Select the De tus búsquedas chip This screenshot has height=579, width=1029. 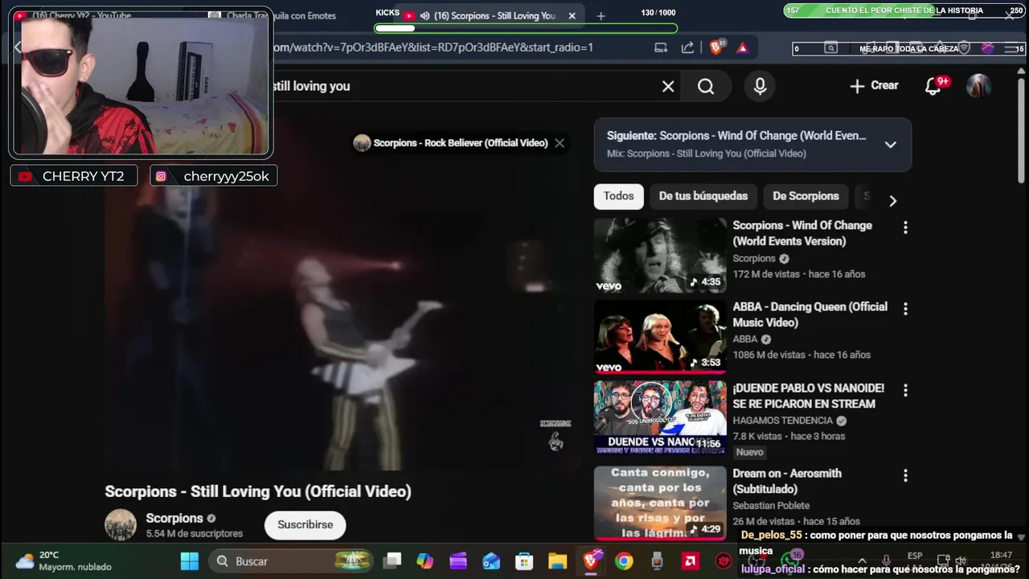[703, 196]
